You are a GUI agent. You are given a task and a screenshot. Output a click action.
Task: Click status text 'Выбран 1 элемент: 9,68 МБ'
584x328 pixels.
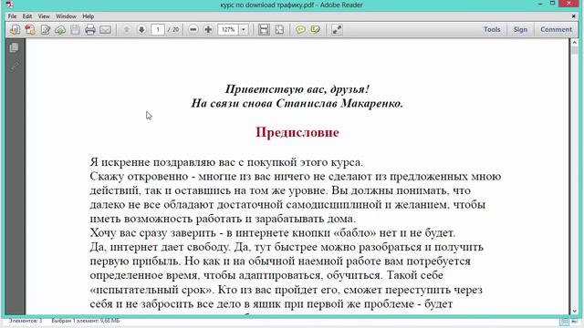coord(85,321)
